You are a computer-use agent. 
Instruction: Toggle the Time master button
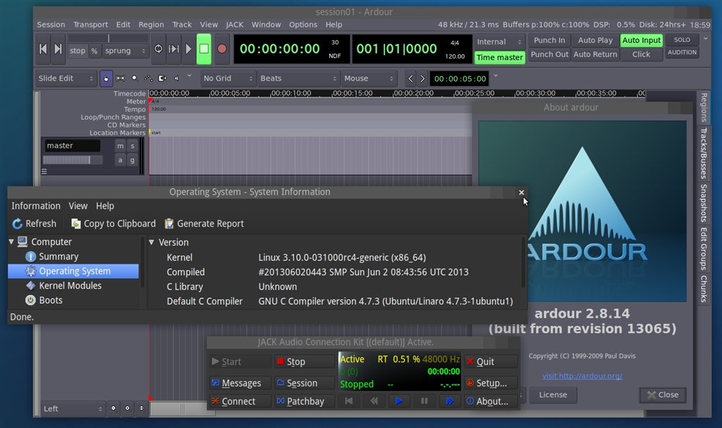(499, 58)
